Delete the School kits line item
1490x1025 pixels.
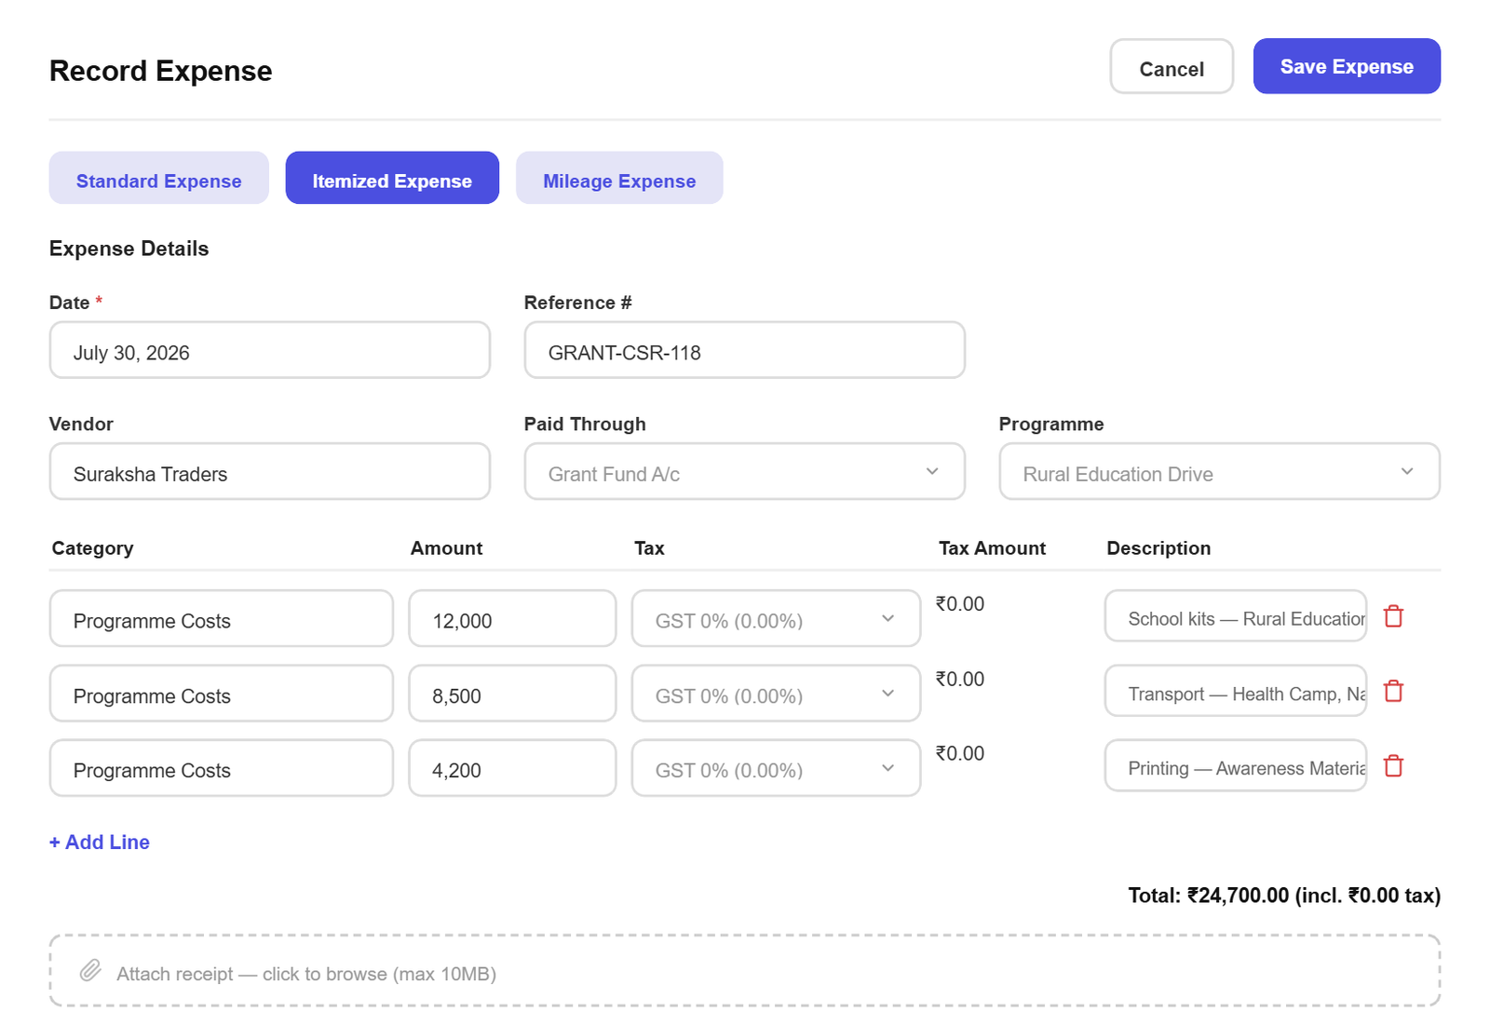tap(1393, 616)
